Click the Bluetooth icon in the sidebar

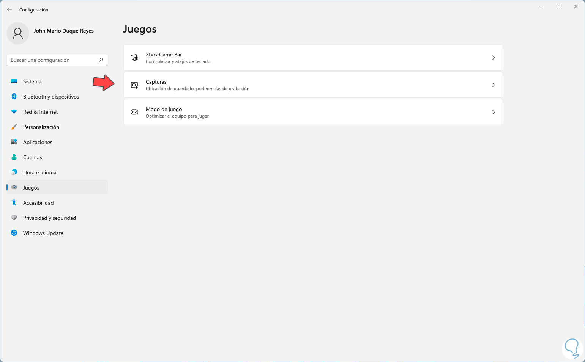pos(14,97)
